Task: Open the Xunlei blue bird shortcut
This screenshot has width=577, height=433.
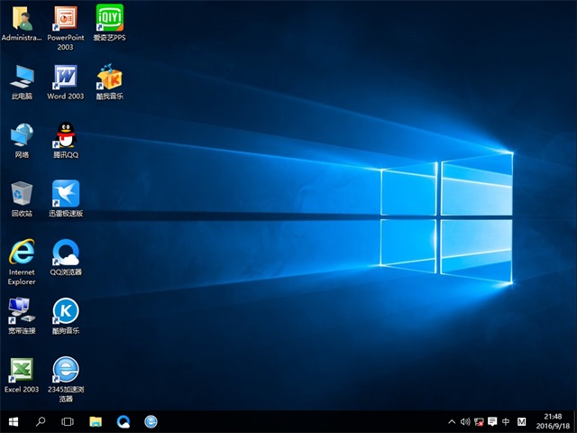Action: coord(65,193)
